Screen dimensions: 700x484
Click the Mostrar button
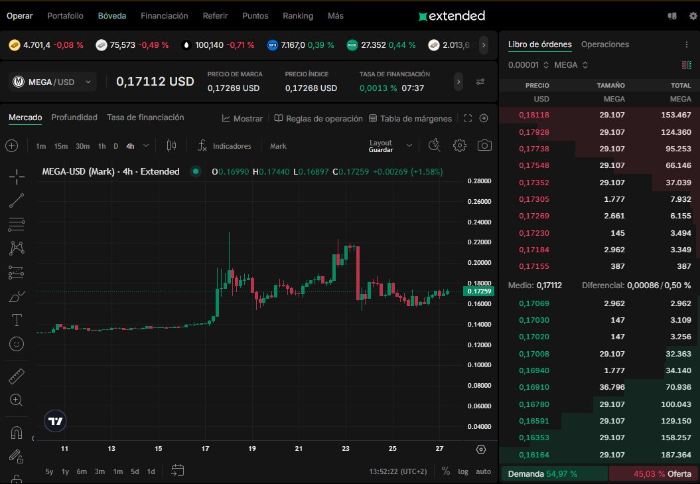(242, 119)
